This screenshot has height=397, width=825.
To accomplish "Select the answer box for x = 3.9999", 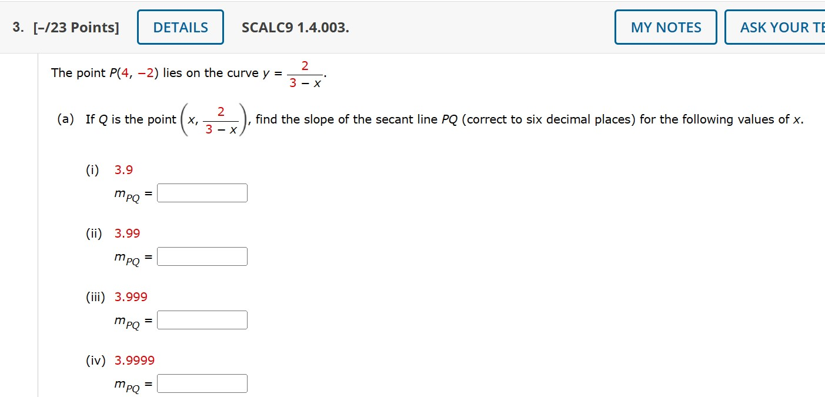I will (x=202, y=383).
